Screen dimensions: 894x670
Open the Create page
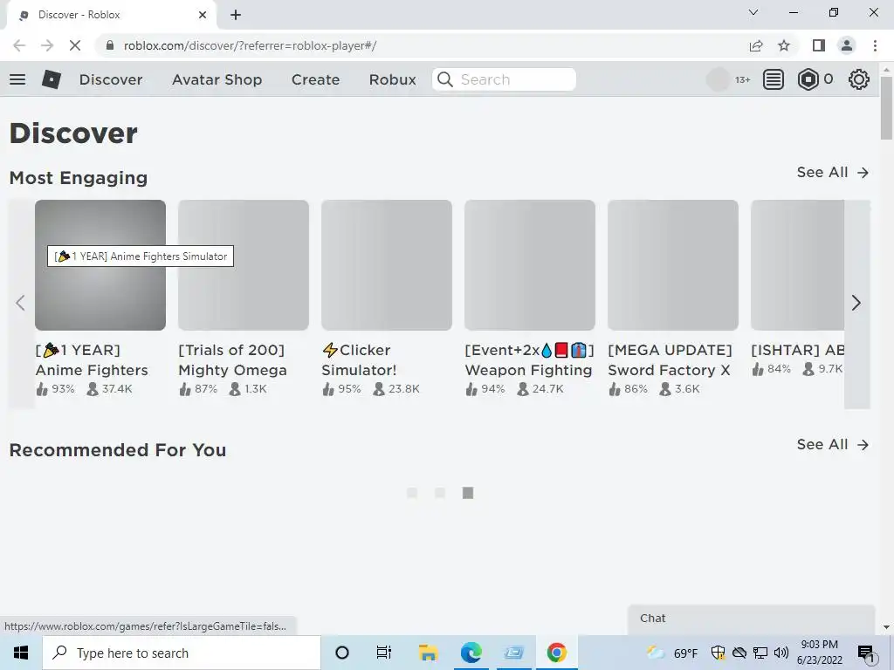pos(315,79)
